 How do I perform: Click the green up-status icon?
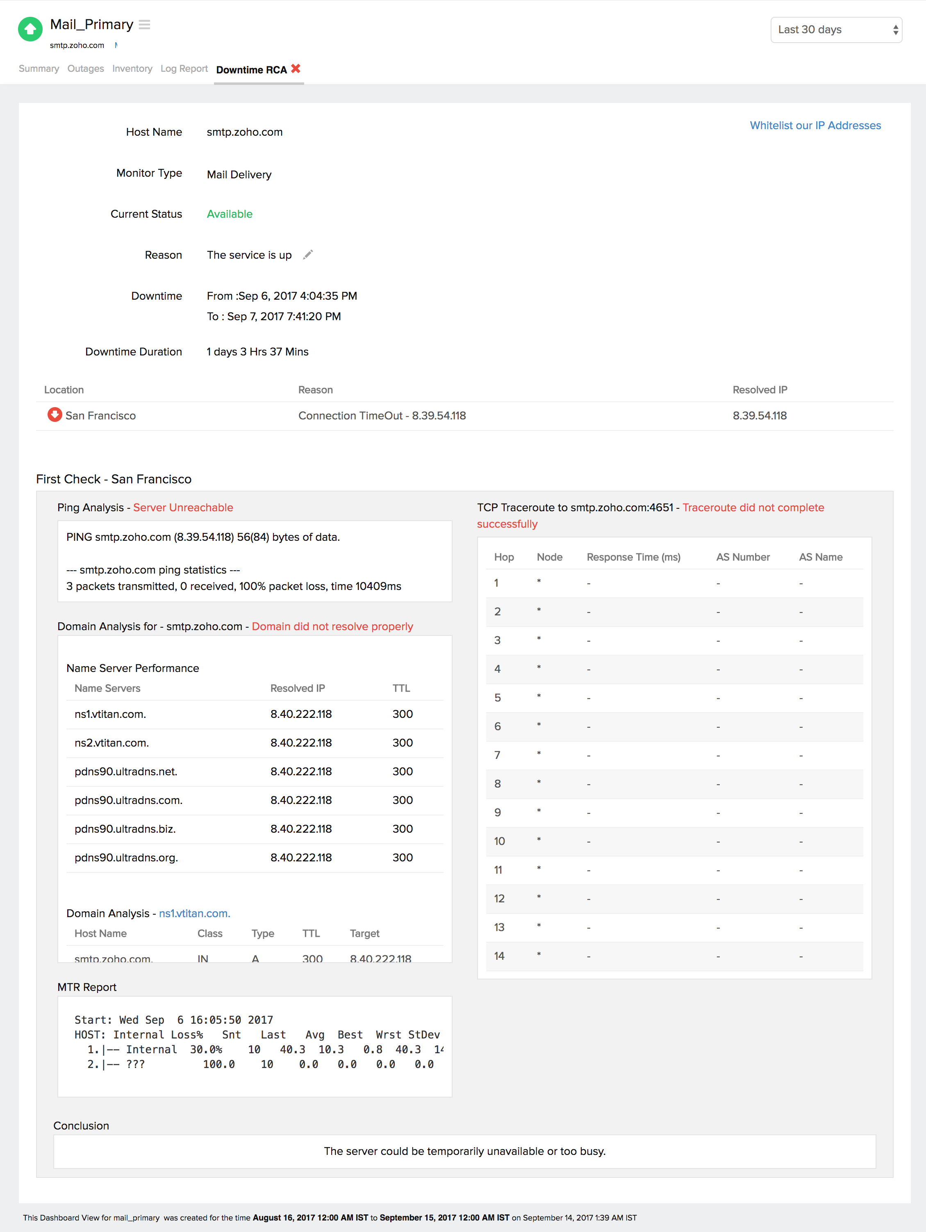point(30,29)
